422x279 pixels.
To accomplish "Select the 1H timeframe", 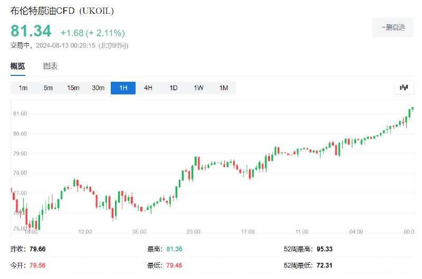I will pyautogui.click(x=123, y=88).
